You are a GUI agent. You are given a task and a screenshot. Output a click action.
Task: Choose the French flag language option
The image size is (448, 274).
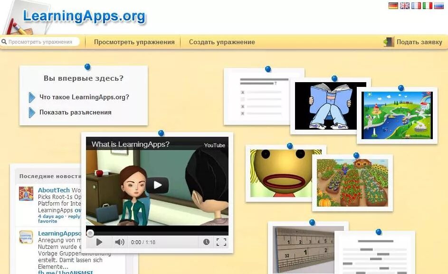point(416,6)
